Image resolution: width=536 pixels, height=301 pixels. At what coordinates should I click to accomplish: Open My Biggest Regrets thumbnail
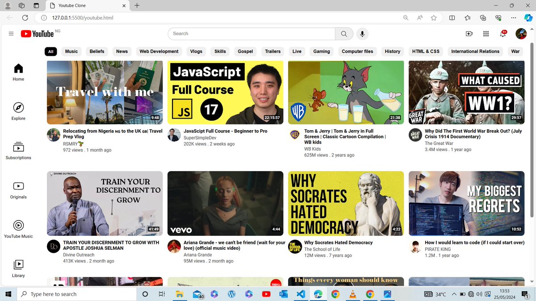(466, 203)
